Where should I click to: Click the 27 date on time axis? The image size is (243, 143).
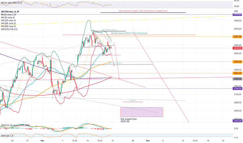pos(27,141)
